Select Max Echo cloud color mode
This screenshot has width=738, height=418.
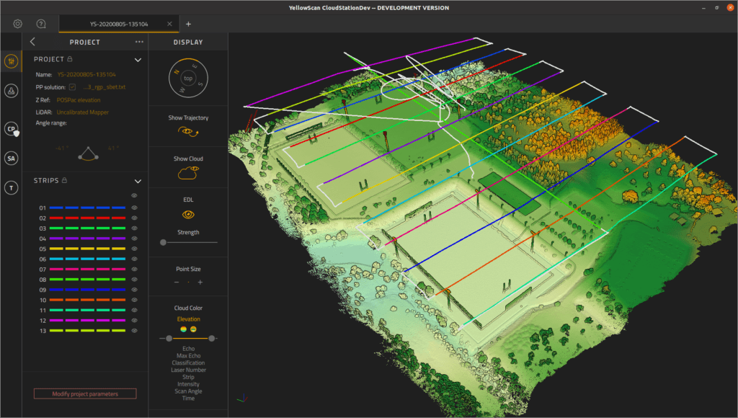[188, 355]
